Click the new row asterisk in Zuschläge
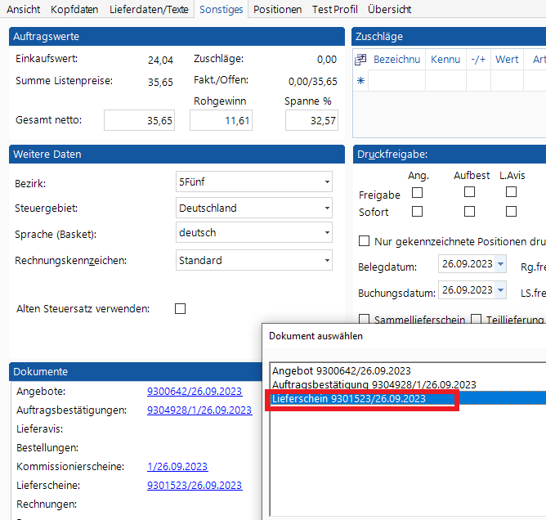The width and height of the screenshot is (546, 520). [360, 81]
